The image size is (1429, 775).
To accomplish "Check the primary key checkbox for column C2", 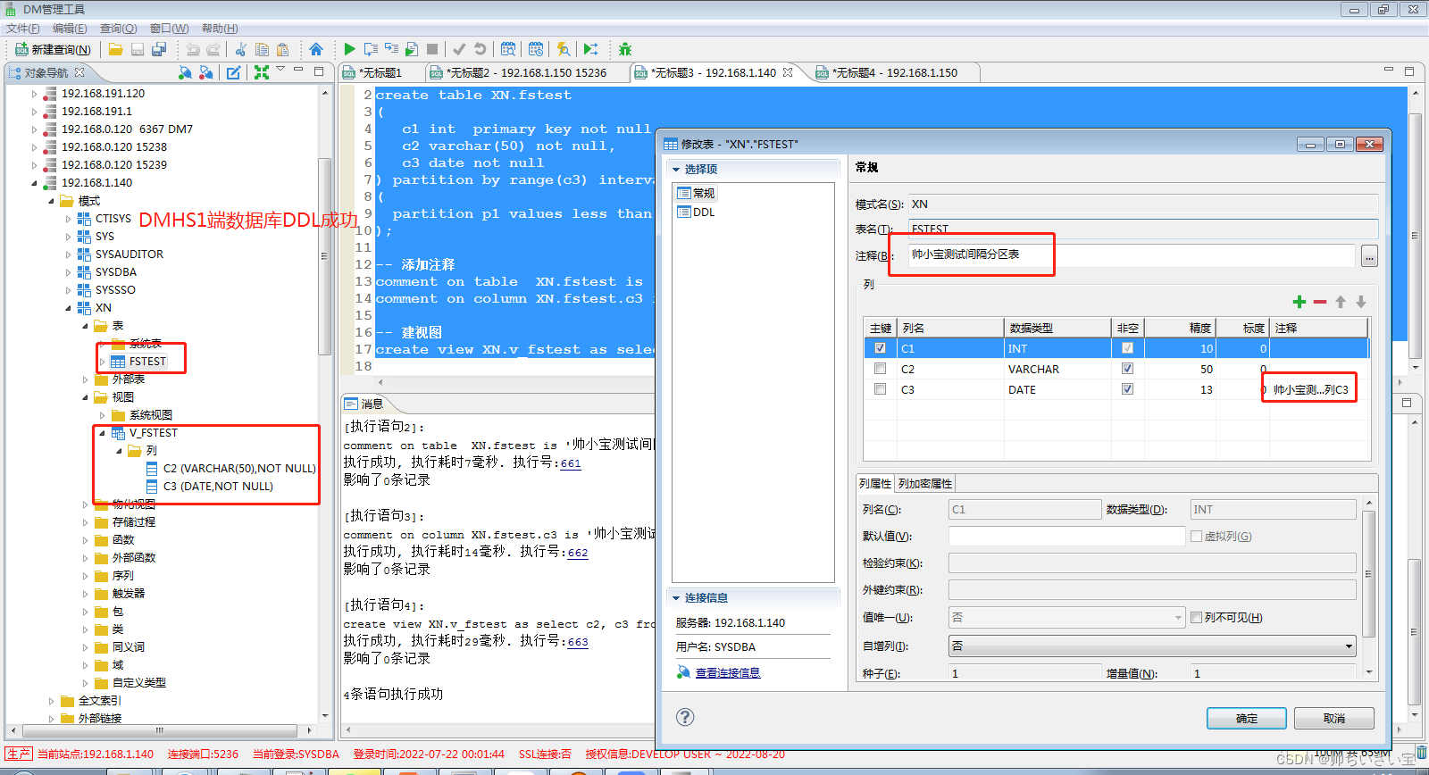I will coord(881,369).
